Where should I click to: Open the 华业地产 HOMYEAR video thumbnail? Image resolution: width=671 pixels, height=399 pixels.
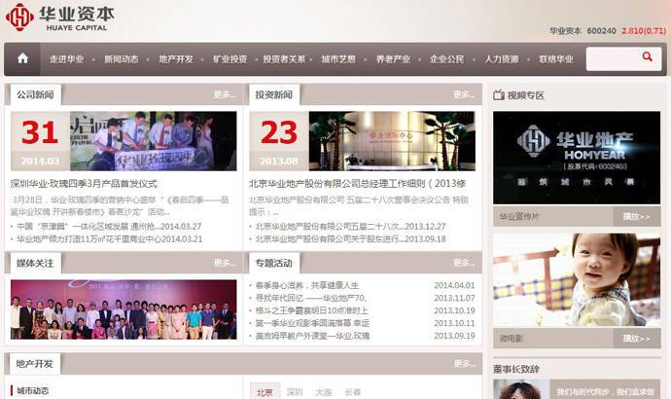point(576,157)
